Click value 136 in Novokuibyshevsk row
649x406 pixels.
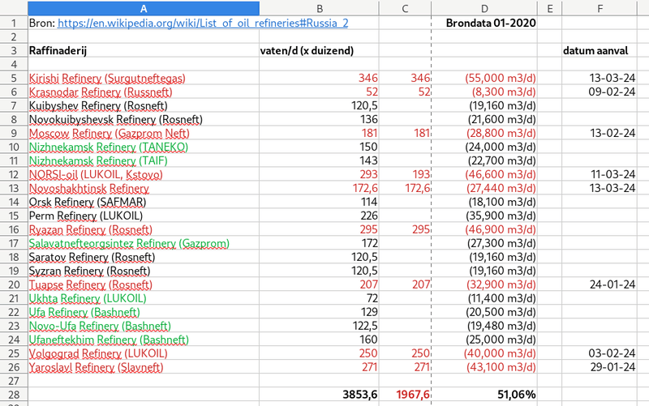(x=319, y=119)
